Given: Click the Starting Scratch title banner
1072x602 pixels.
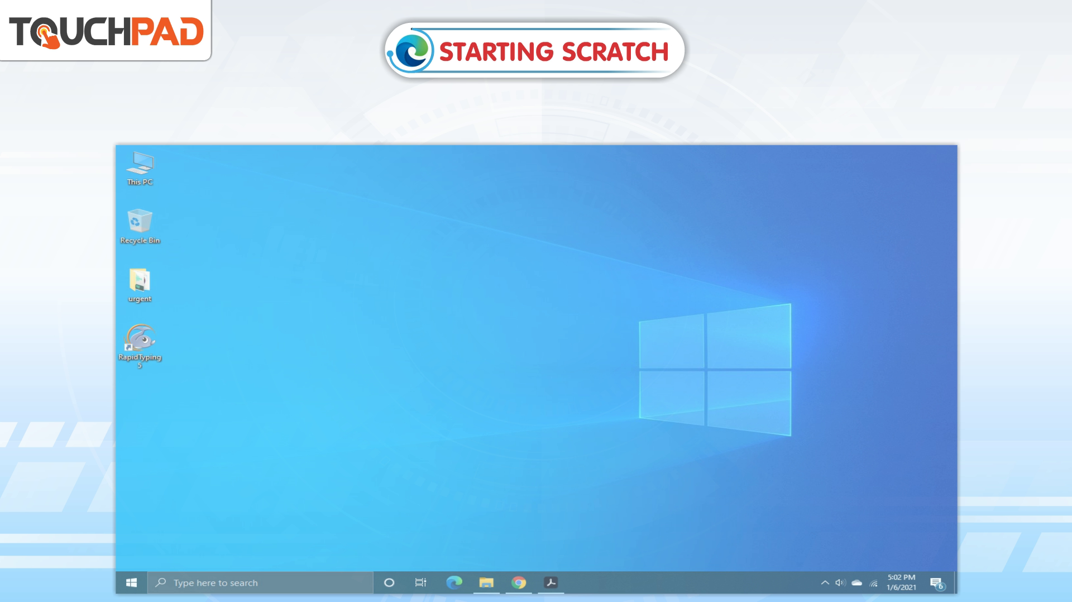Looking at the screenshot, I should 535,51.
